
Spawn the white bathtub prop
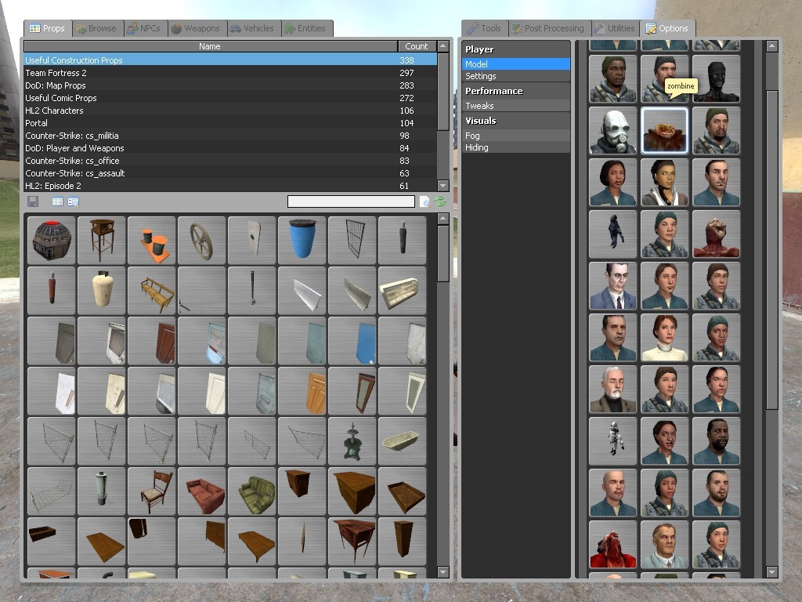click(402, 441)
